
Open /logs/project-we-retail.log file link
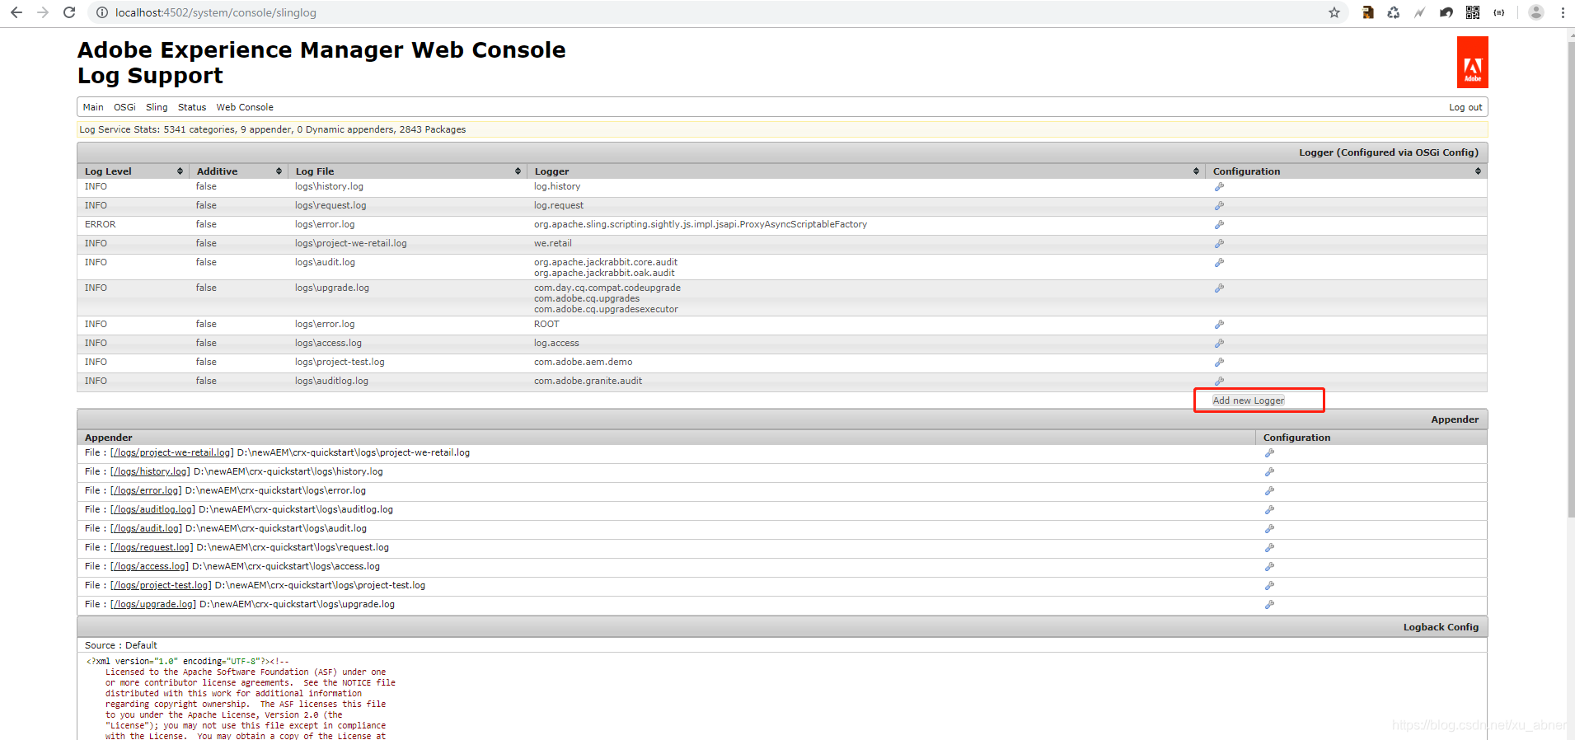172,453
